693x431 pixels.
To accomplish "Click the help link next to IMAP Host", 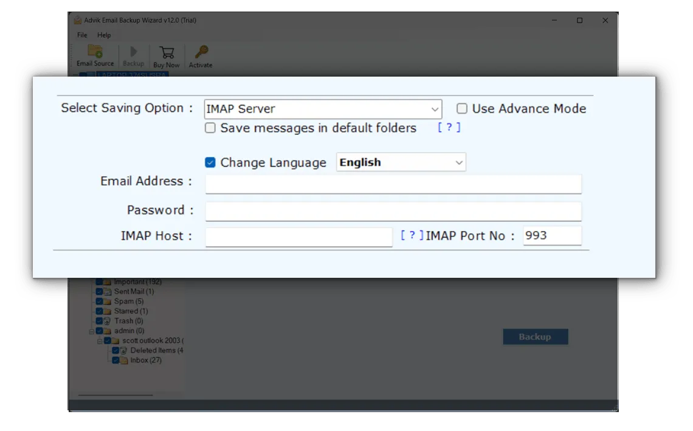I will pyautogui.click(x=410, y=236).
